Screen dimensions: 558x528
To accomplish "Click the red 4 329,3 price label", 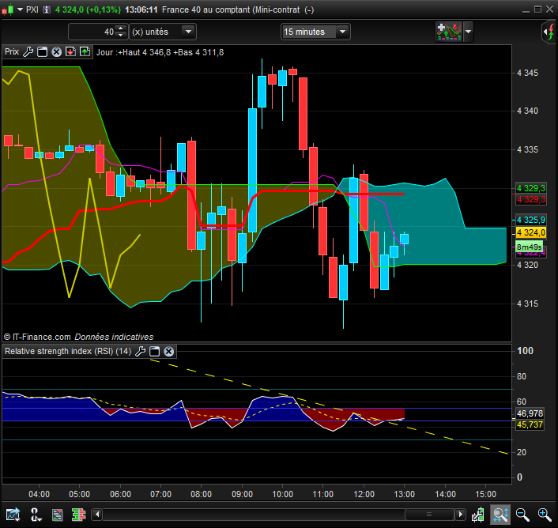I will point(530,199).
